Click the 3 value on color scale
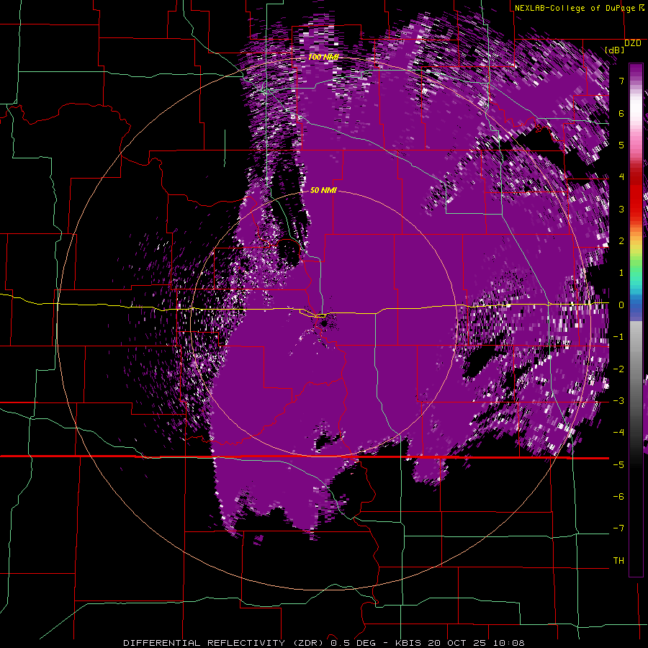The width and height of the screenshot is (648, 648). tap(621, 209)
